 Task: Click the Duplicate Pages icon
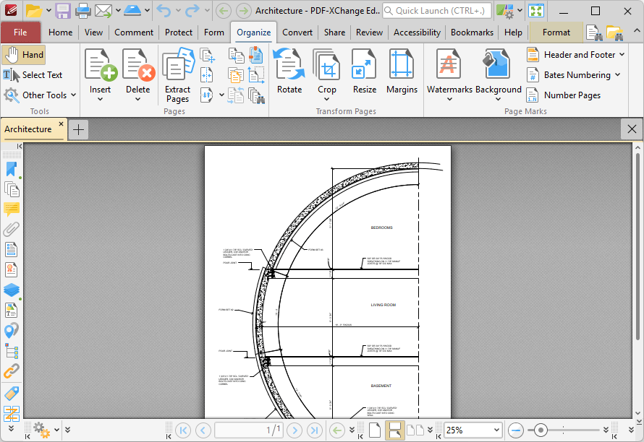pos(236,56)
